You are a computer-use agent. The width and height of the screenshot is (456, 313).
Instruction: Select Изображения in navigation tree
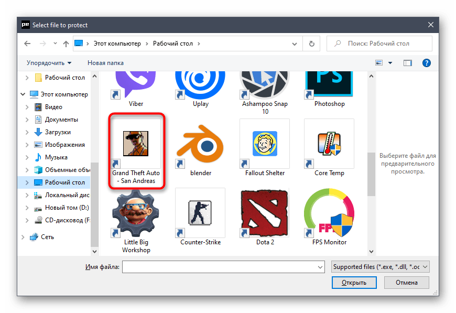pyautogui.click(x=65, y=145)
